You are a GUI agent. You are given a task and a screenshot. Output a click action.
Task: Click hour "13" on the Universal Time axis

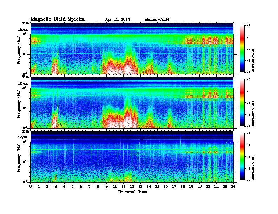140,186
